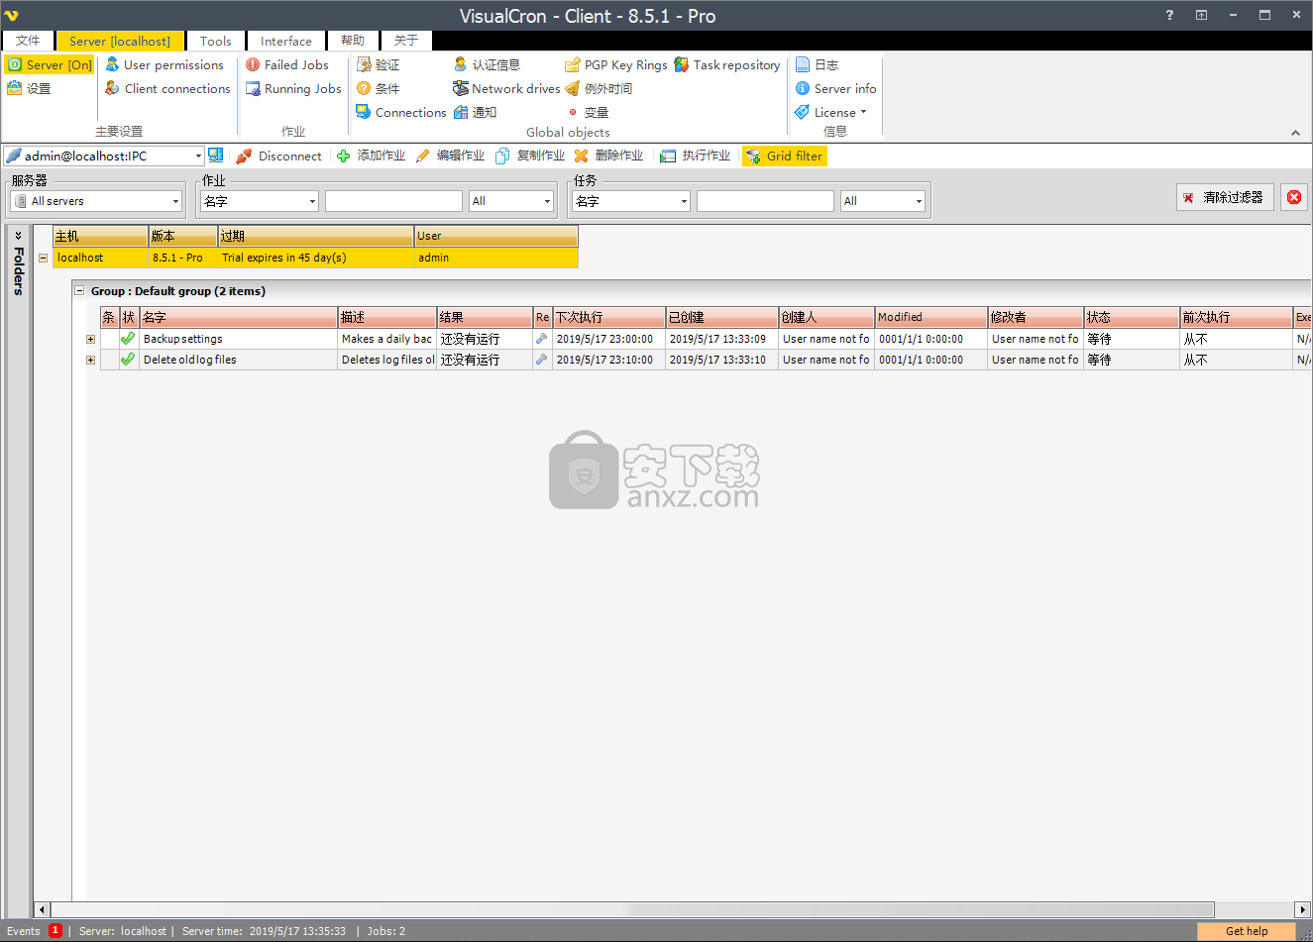
Task: Open the All servers dropdown
Action: tap(97, 201)
